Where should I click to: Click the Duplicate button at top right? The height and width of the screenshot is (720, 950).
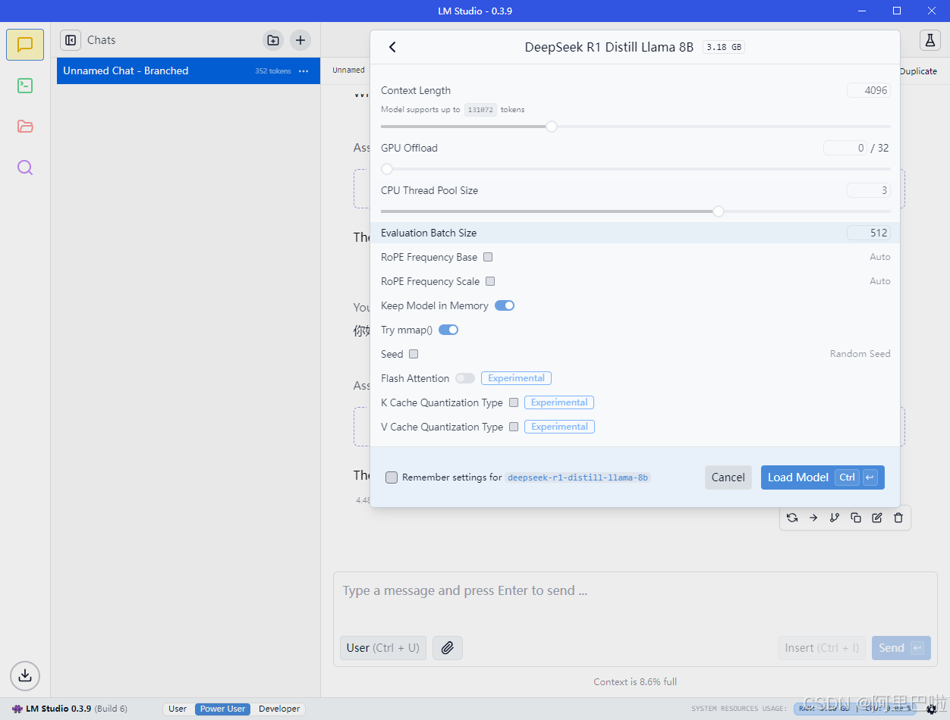click(x=918, y=71)
